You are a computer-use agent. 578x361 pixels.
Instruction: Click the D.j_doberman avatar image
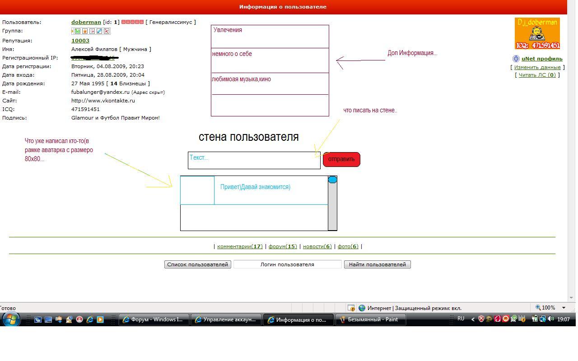pos(537,33)
